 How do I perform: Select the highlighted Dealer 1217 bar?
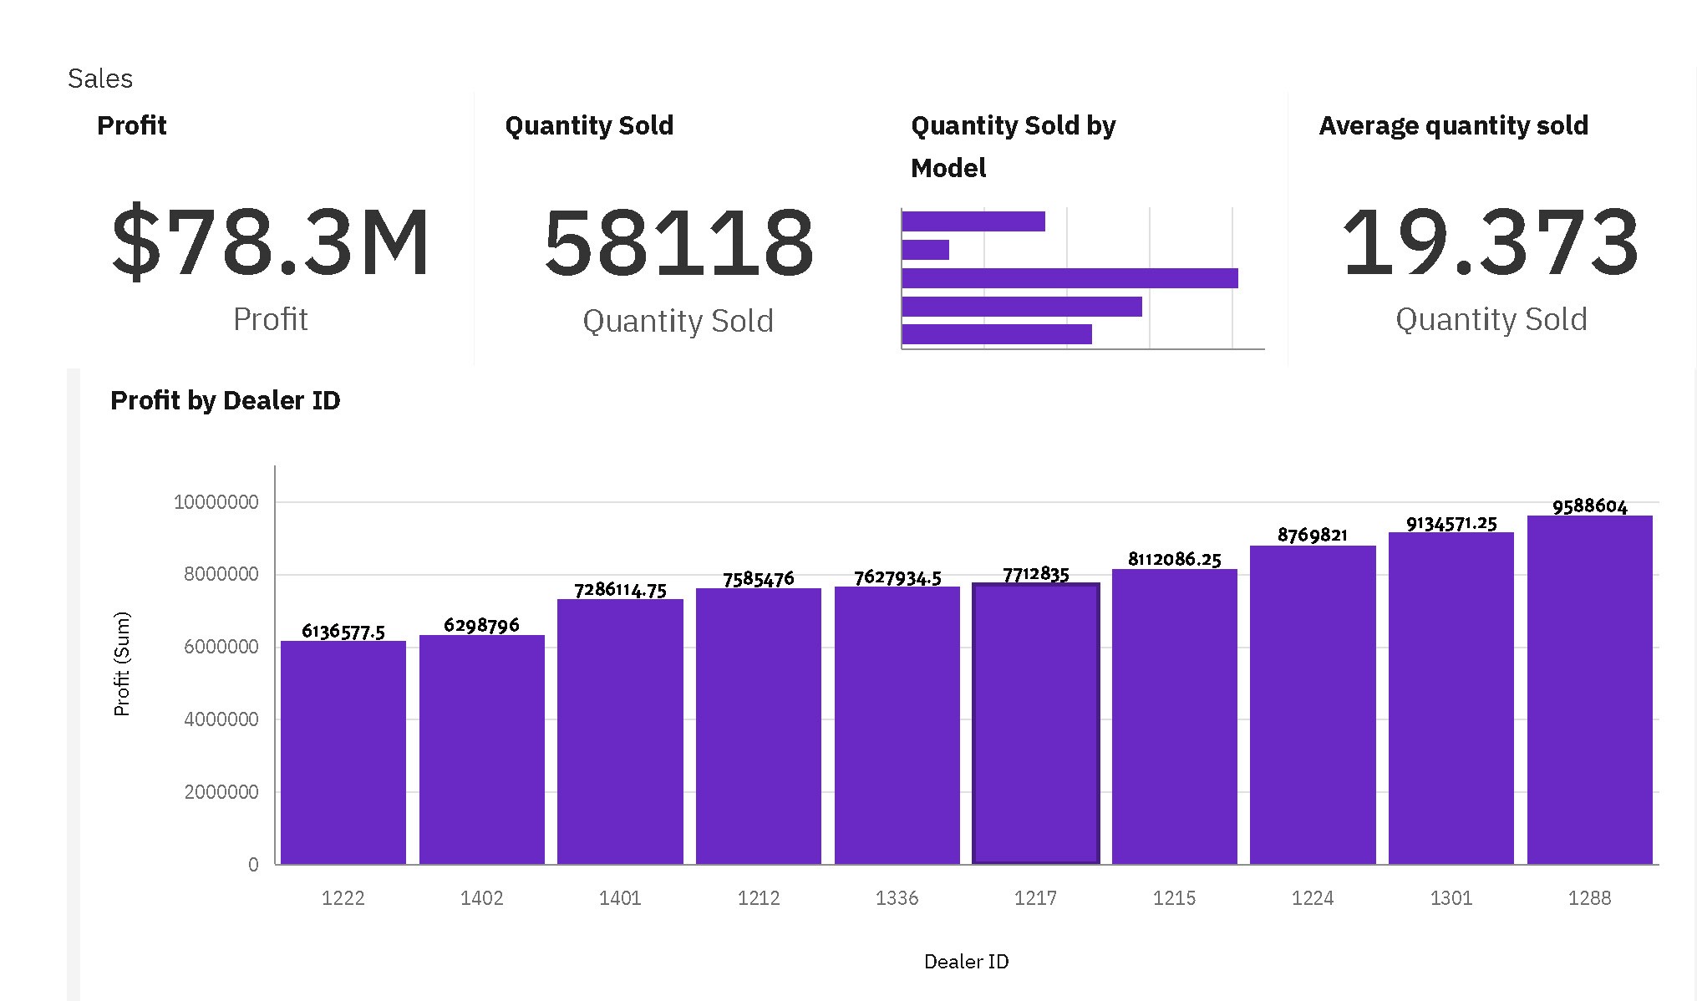pos(1035,724)
